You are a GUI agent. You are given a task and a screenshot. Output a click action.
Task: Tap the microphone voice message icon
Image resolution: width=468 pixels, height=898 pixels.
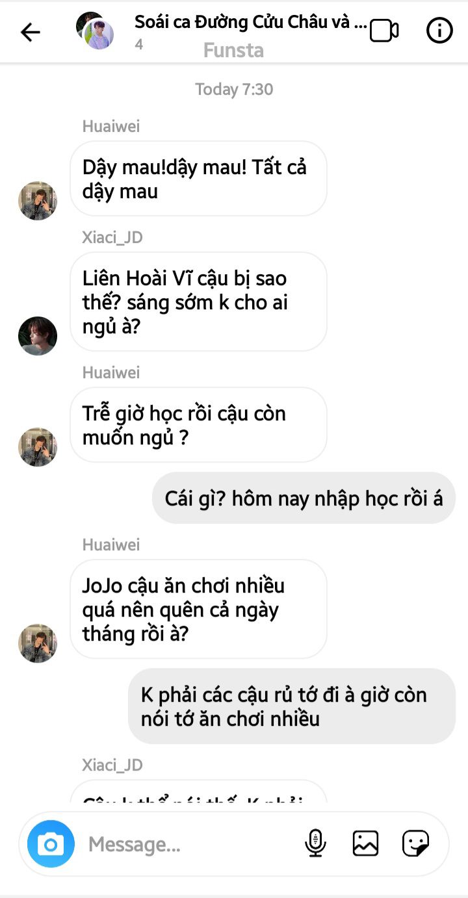pos(315,843)
